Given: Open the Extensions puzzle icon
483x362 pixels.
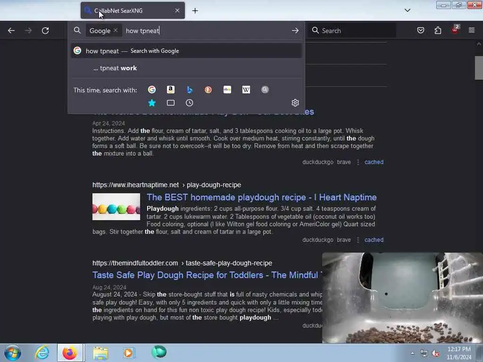Looking at the screenshot, I should [x=438, y=30].
